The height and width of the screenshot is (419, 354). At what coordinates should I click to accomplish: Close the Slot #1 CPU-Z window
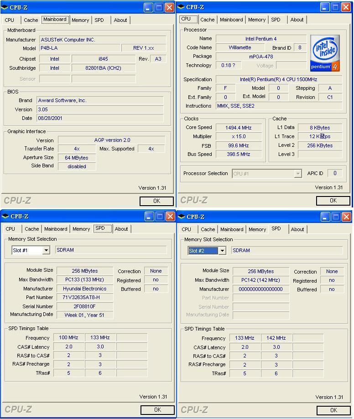click(170, 217)
